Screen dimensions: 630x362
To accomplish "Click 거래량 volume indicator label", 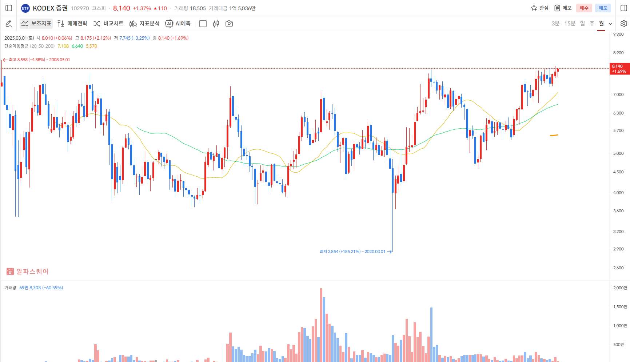I will point(10,287).
